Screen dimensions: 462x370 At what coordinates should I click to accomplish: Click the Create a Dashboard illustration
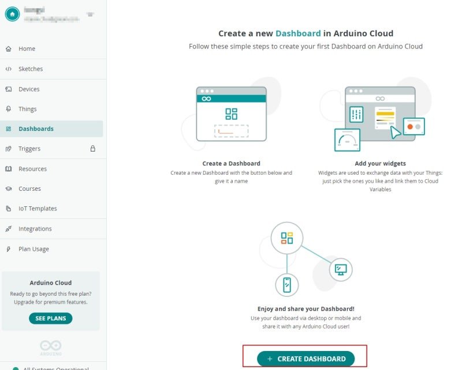click(232, 114)
